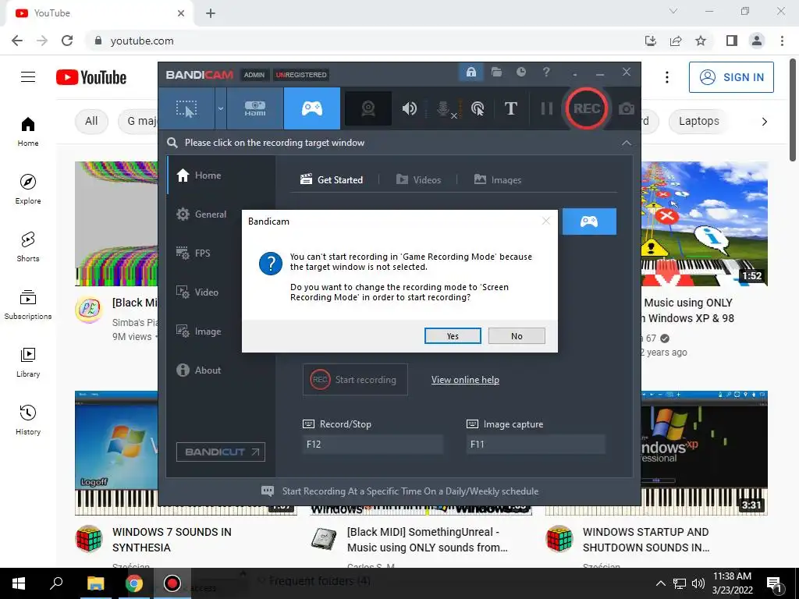This screenshot has height=599, width=799.
Task: Click the Record/Stop hotkey field F12
Action: coord(372,444)
